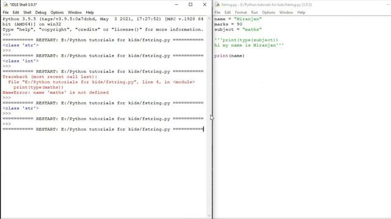The height and width of the screenshot is (219, 391).
Task: Open Shell menu in IDLE Shell
Action: tap(27, 12)
